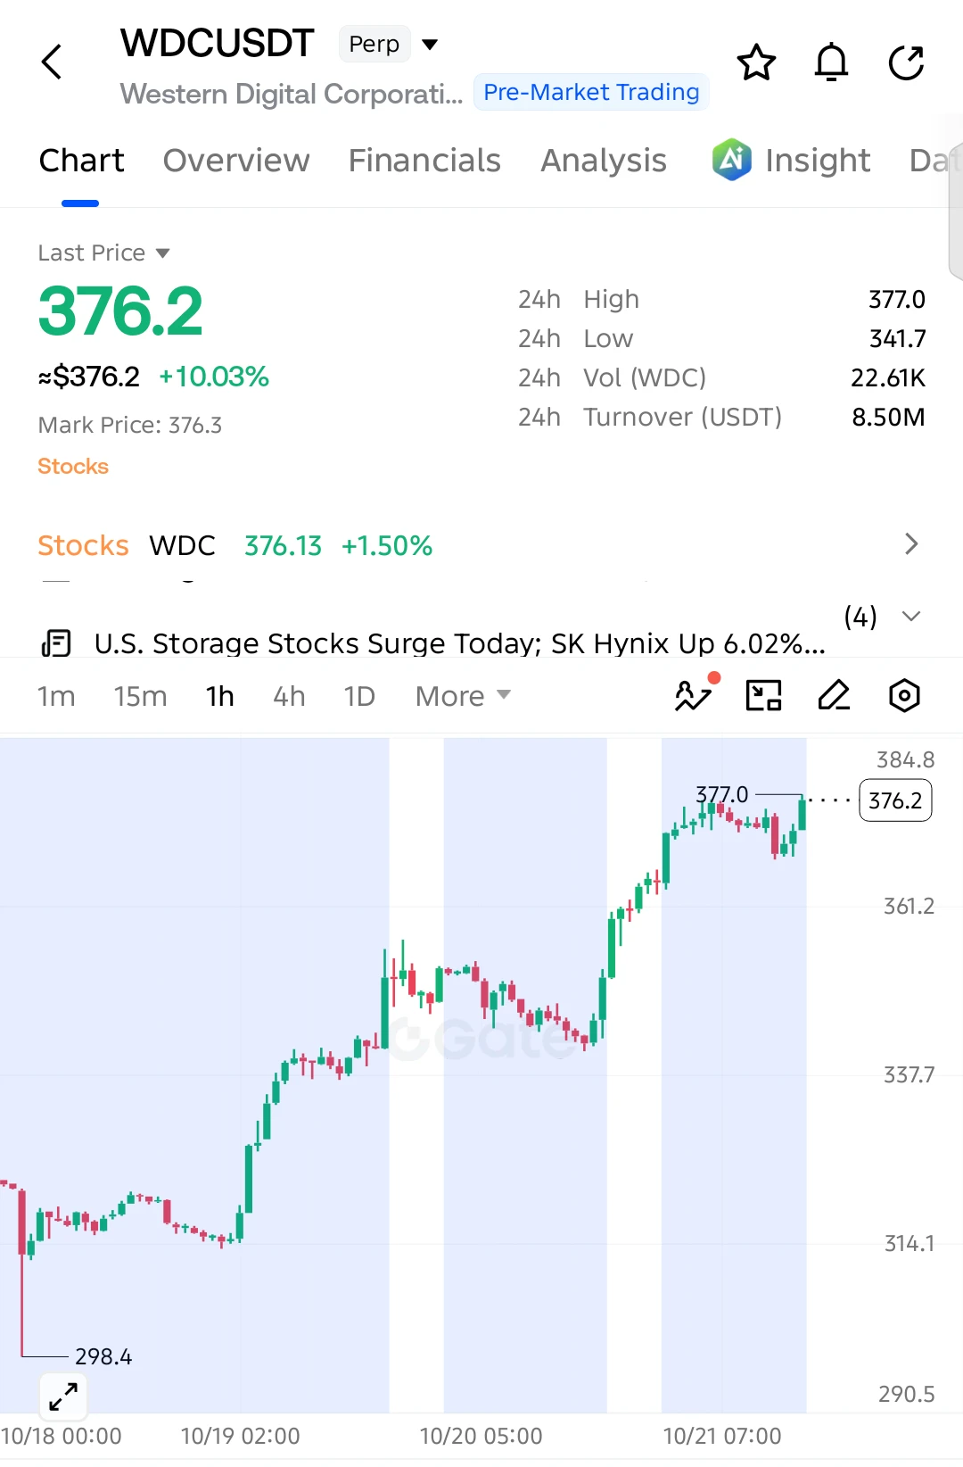Switch chart to 4h interval

289,696
